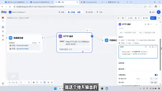This screenshot has width=162, height=91.
Task: Switch to Powered by Dify browser tab
Action: (x=91, y=2)
